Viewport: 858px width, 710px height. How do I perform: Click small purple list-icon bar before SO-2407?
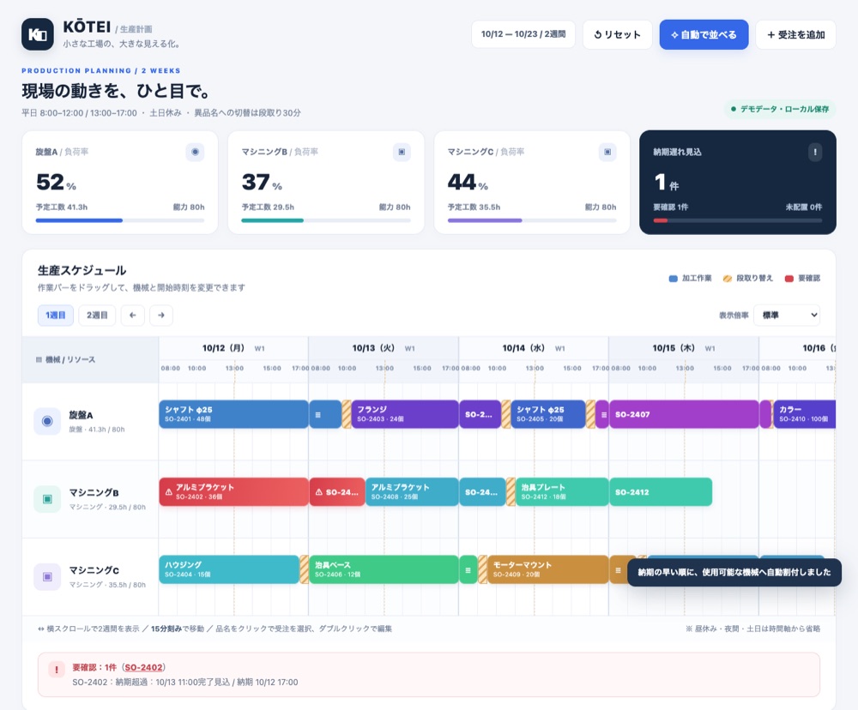(602, 415)
